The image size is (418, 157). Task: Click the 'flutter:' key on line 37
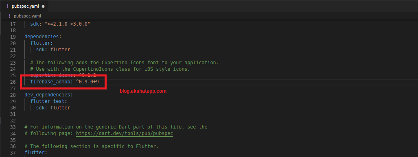[36, 153]
